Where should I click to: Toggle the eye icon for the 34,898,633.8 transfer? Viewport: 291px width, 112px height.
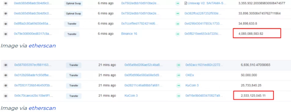coord(6,24)
